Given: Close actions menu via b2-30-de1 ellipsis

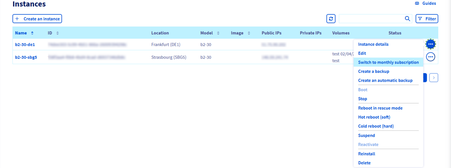Looking at the screenshot, I should pos(430,44).
